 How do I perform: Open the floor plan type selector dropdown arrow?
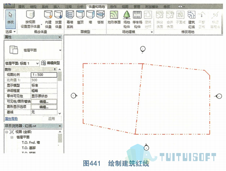60,50
